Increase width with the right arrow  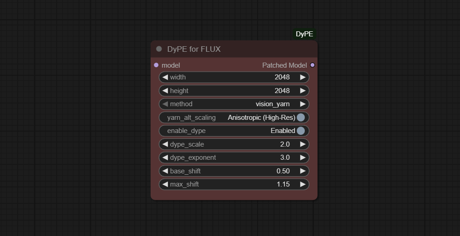click(x=303, y=77)
